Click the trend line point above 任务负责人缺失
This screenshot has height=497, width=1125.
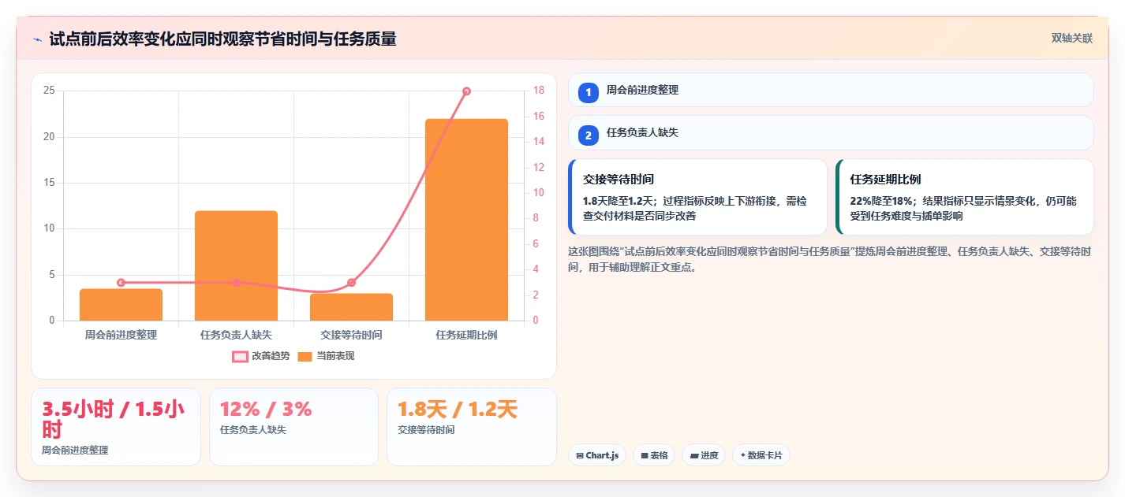point(236,283)
